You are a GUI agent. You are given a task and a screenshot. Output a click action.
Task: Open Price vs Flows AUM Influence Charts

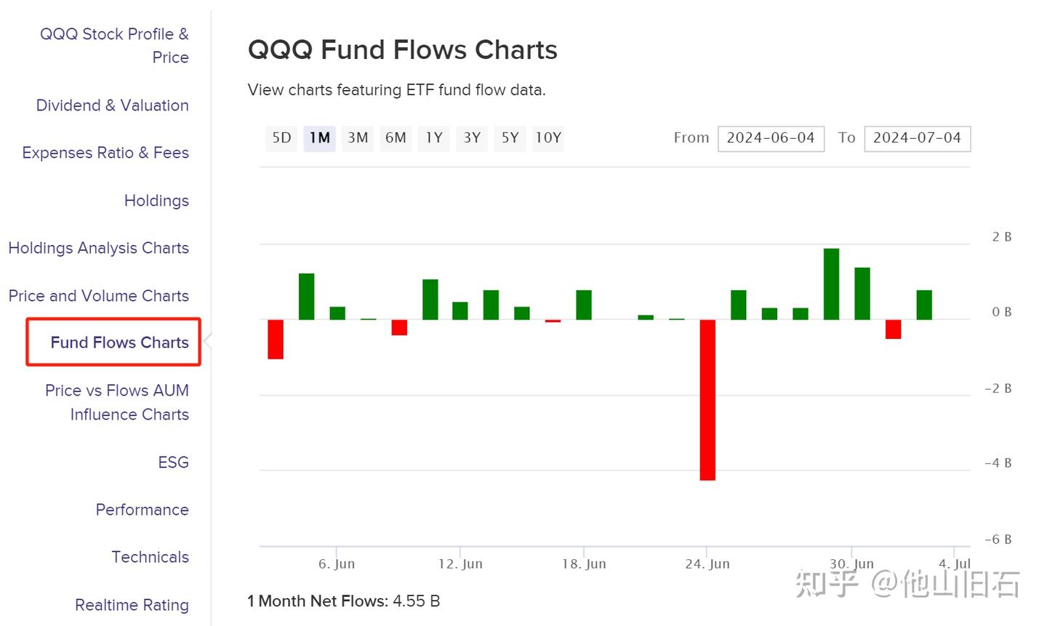click(117, 402)
